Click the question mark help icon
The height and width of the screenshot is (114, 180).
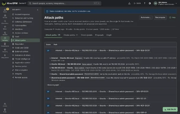145,3
